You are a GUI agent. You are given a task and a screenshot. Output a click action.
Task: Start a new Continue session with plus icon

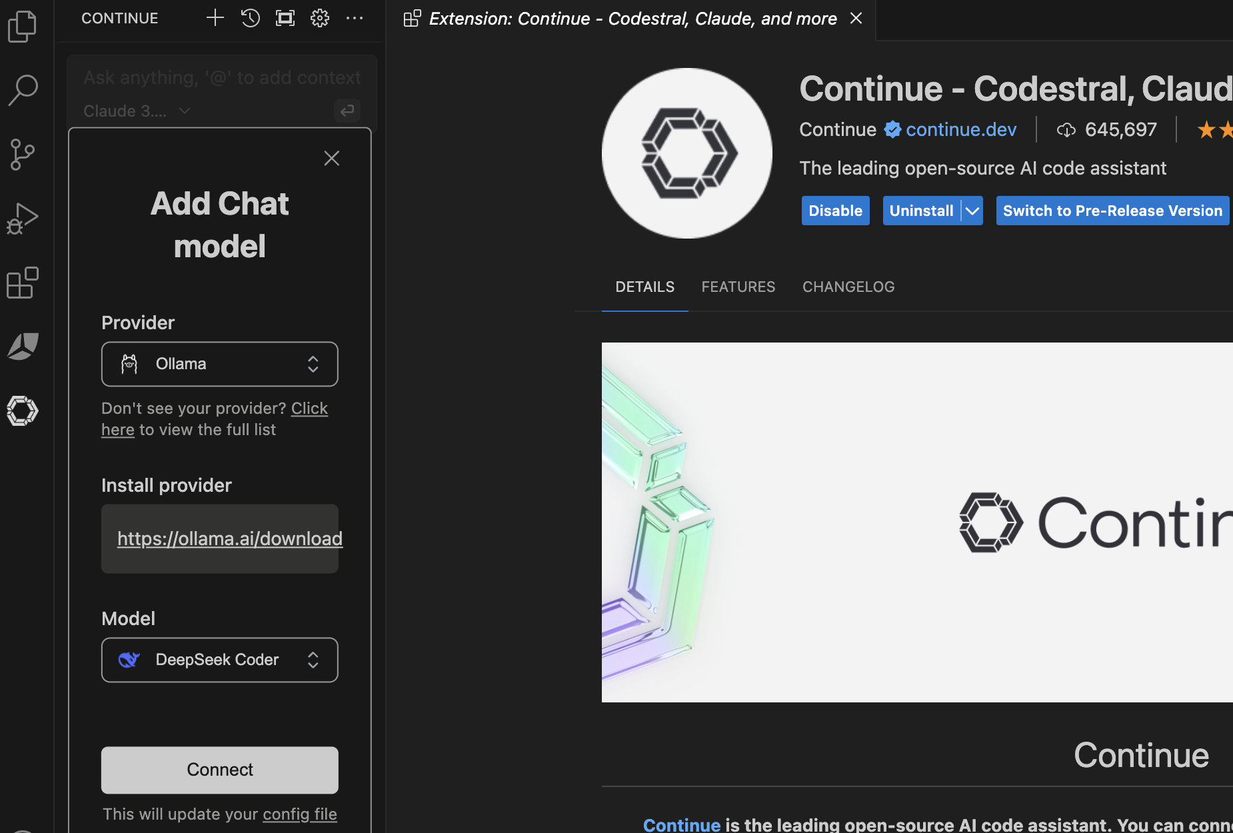pyautogui.click(x=215, y=18)
